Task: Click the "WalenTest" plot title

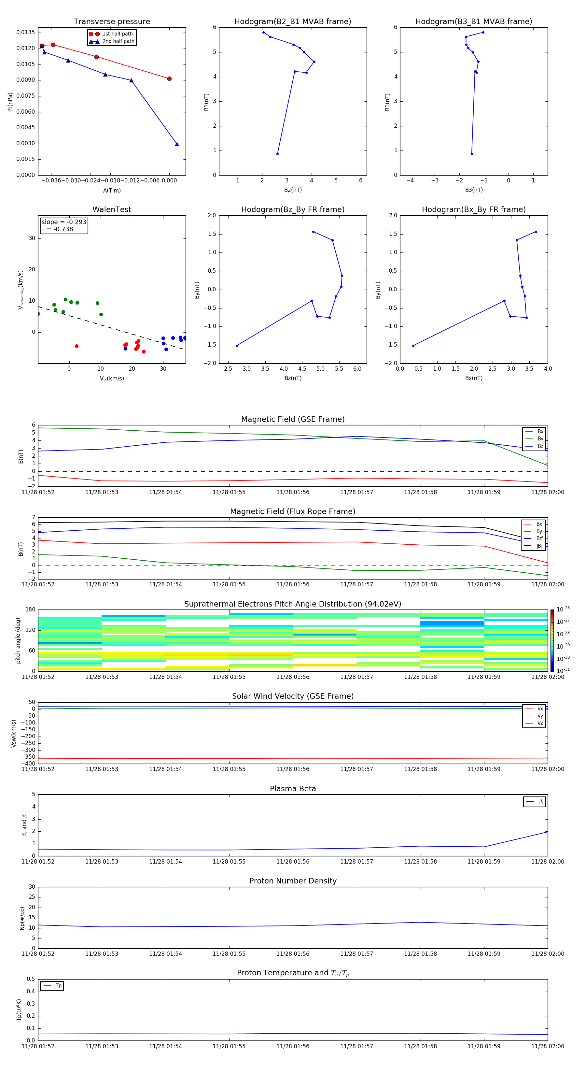Action: pos(112,209)
